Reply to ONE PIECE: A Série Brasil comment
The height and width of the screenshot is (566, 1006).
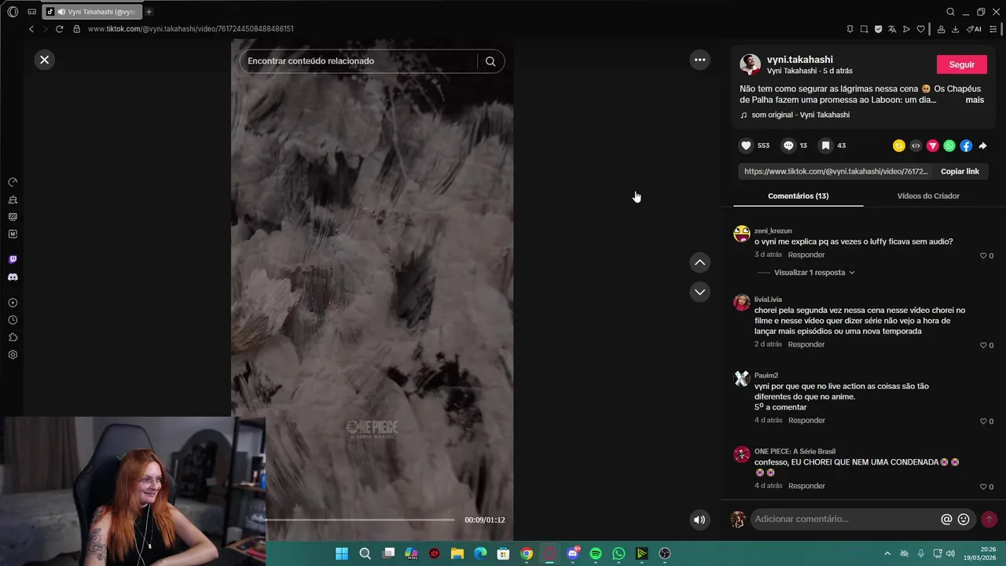coord(806,486)
